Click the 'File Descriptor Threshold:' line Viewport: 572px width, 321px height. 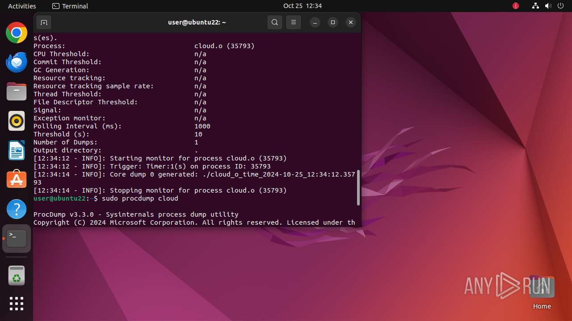[x=120, y=102]
